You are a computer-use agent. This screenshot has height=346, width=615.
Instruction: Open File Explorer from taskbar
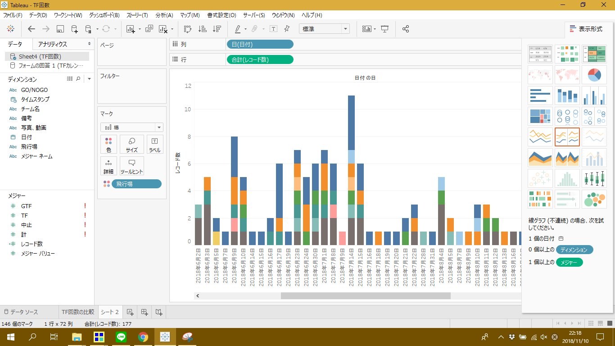point(77,337)
